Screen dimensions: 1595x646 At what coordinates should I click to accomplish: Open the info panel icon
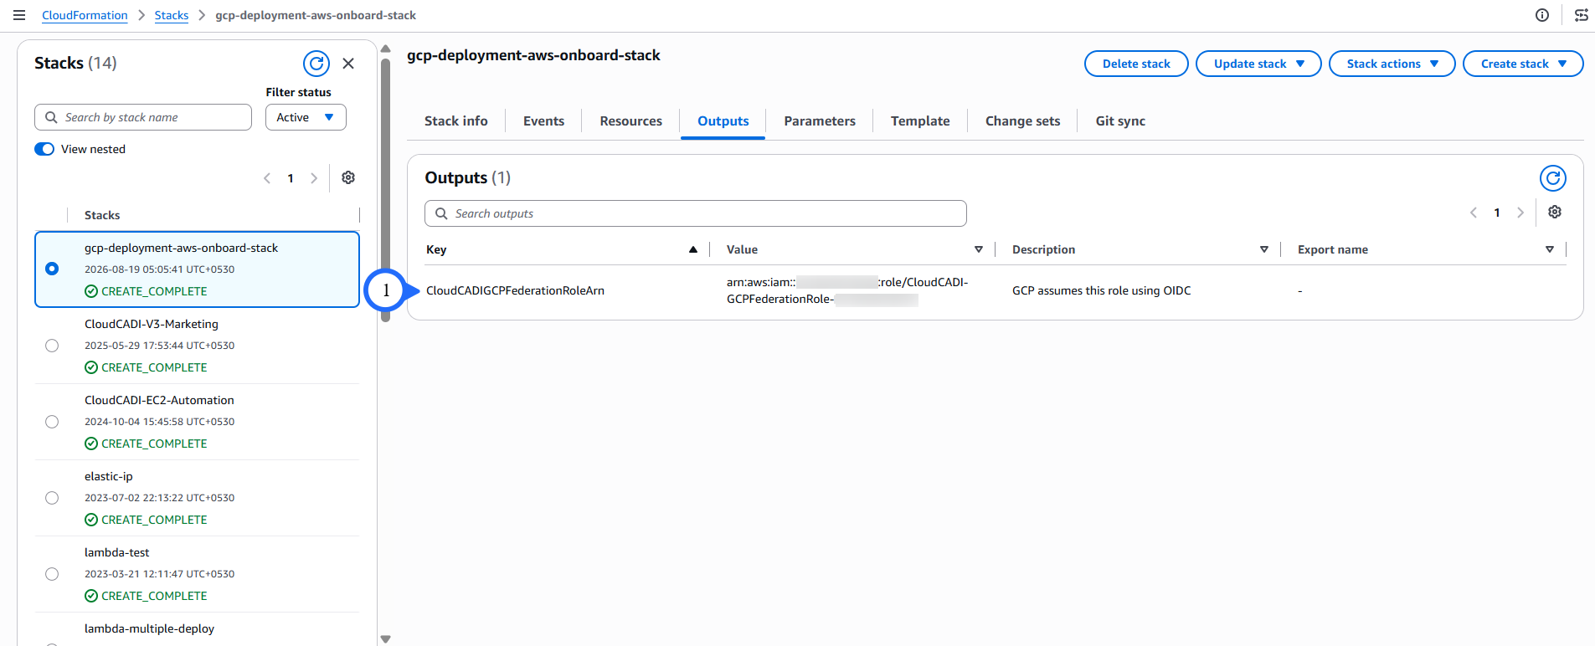click(x=1542, y=15)
